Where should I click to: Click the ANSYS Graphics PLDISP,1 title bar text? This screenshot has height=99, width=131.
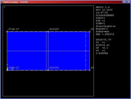tap(16, 2)
